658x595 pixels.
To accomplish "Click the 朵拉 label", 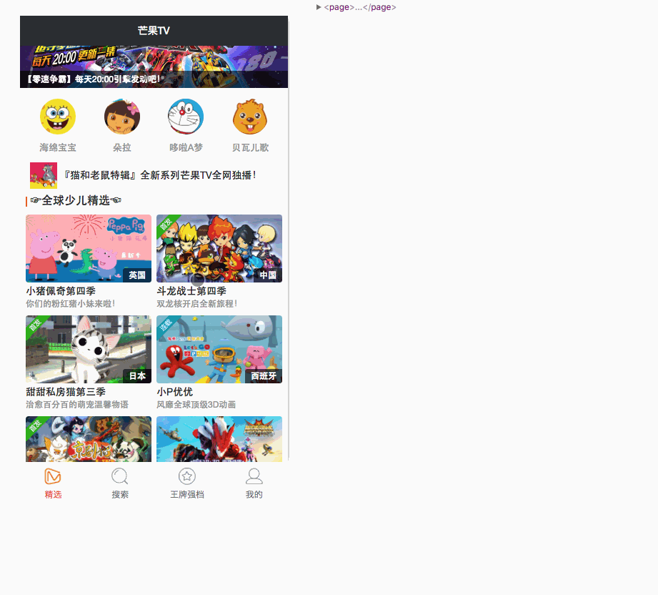I will (x=122, y=147).
